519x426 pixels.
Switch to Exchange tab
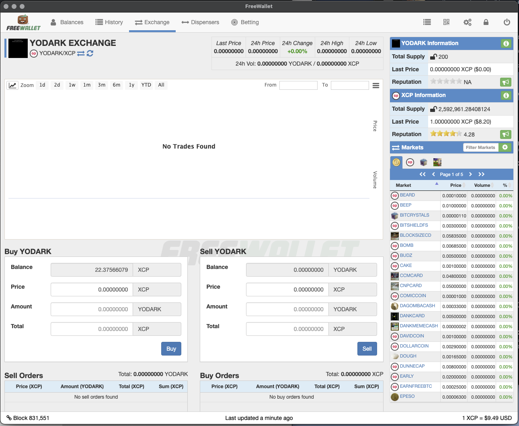point(152,22)
